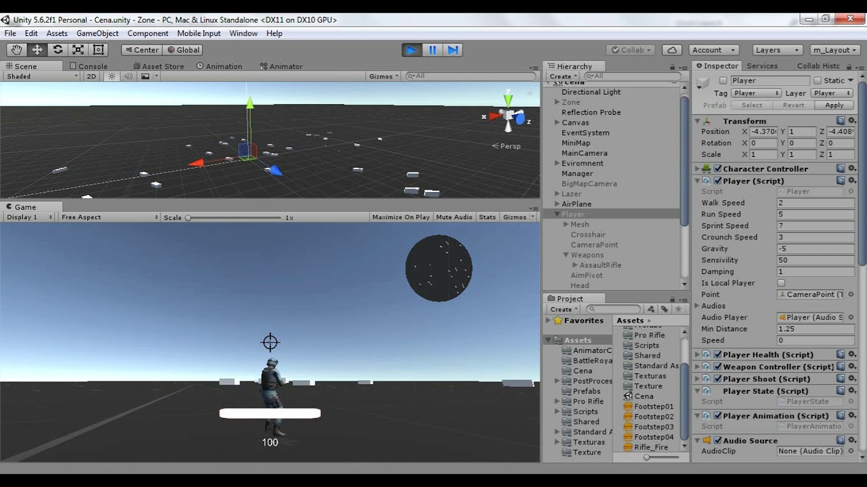
Task: Click Point field object picker circle
Action: coord(851,294)
